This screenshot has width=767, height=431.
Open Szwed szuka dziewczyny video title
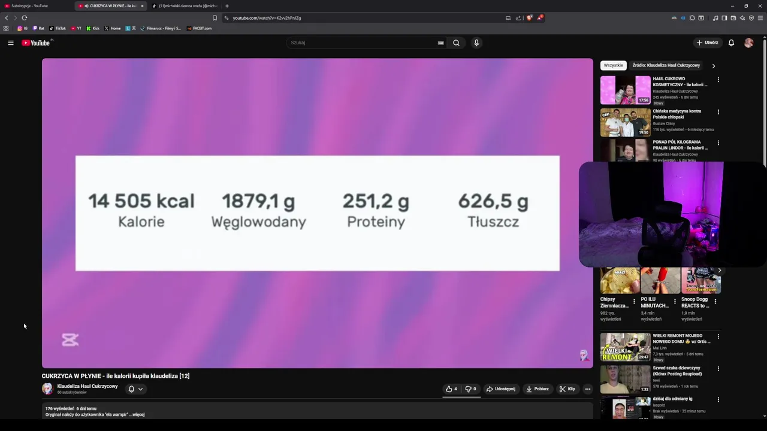pos(677,371)
